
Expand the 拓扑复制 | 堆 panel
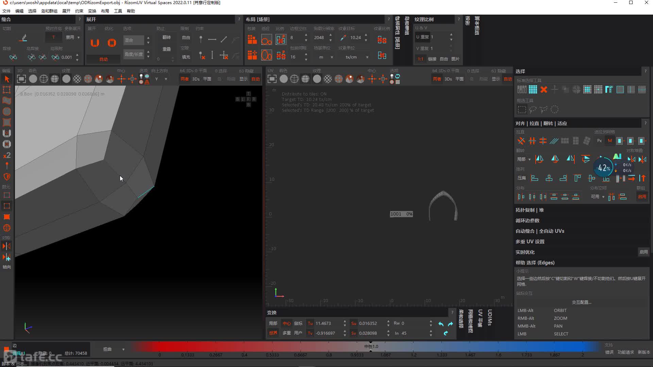tap(530, 210)
